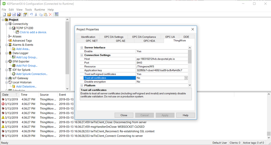Collapse the Connectivity tree node

(7, 24)
